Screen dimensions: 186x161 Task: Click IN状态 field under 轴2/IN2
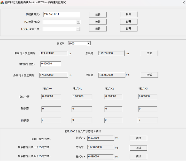[x=113, y=120]
